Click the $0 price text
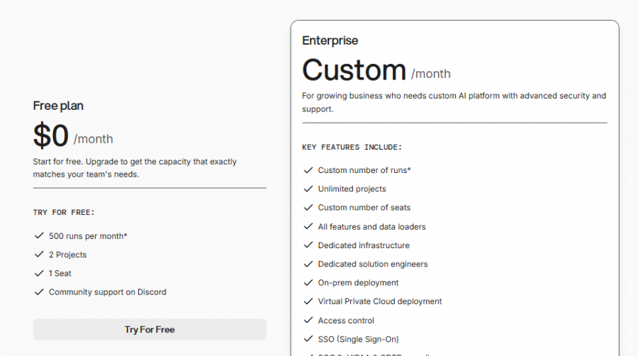Image resolution: width=638 pixels, height=356 pixels. click(51, 136)
